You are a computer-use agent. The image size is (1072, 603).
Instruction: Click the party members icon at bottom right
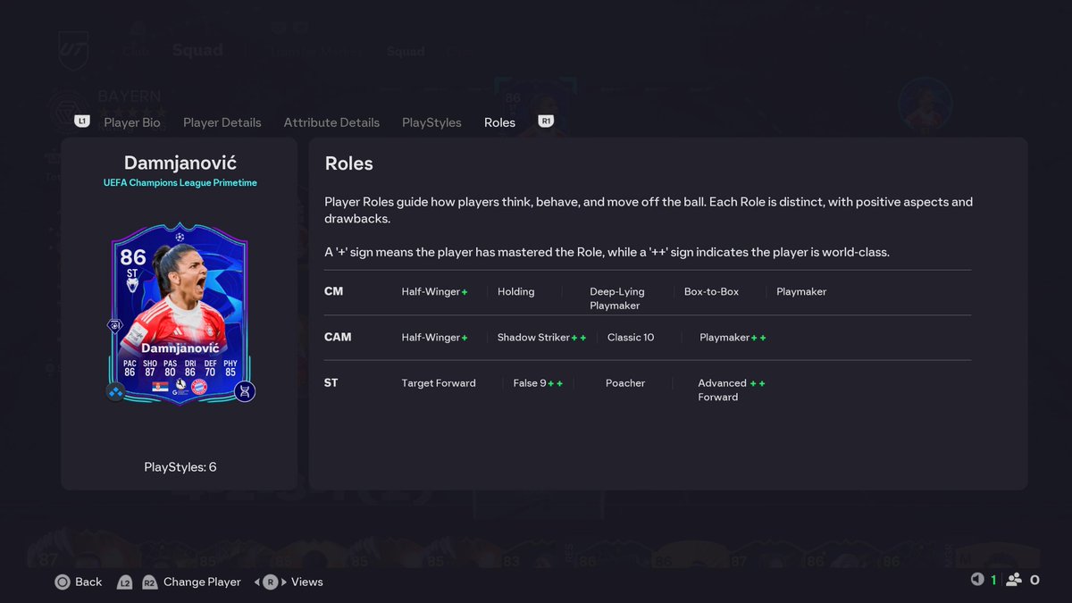click(1014, 580)
